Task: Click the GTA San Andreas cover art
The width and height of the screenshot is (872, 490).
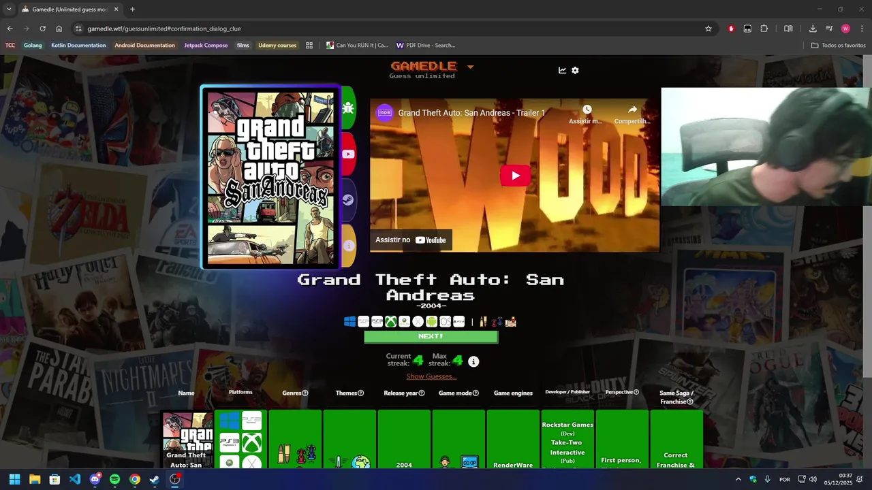Action: coord(270,177)
